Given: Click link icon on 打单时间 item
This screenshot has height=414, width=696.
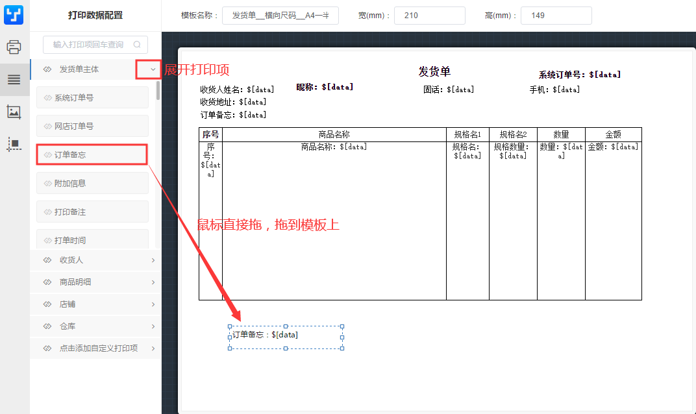Looking at the screenshot, I should (48, 241).
